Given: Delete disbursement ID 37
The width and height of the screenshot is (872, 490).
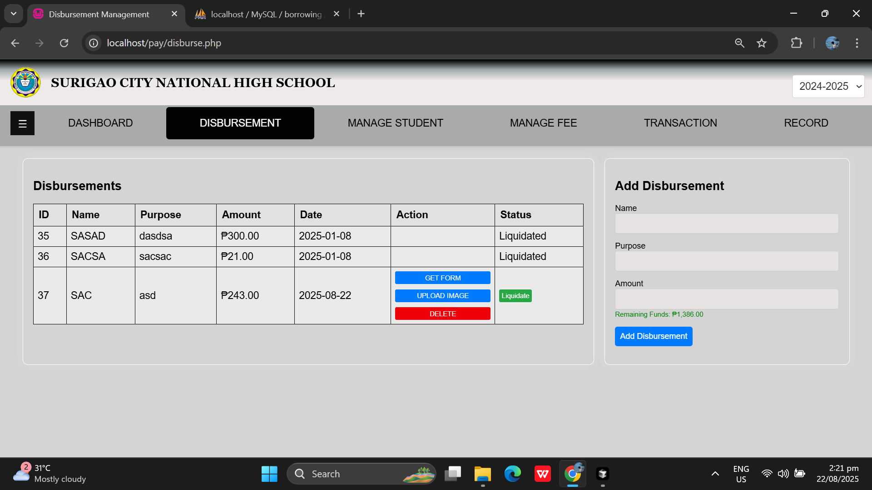Looking at the screenshot, I should tap(442, 314).
